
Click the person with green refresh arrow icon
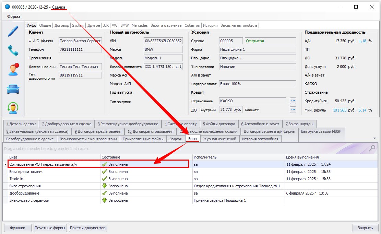coord(13,108)
